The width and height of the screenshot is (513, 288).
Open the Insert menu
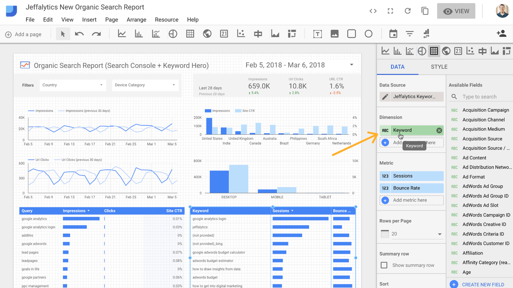click(89, 20)
